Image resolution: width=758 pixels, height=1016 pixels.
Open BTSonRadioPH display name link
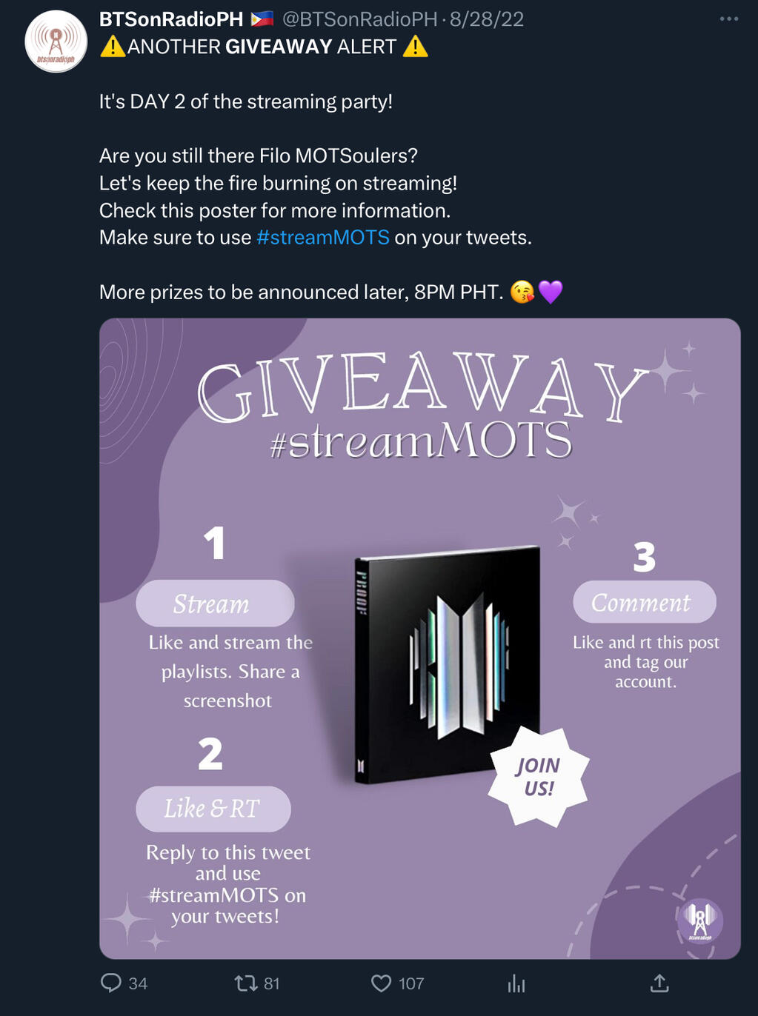tap(171, 19)
